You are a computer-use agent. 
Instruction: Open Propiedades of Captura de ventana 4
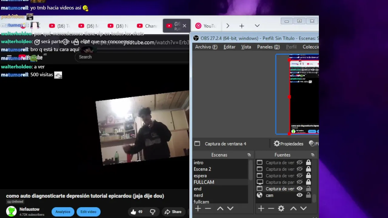pos(289,144)
